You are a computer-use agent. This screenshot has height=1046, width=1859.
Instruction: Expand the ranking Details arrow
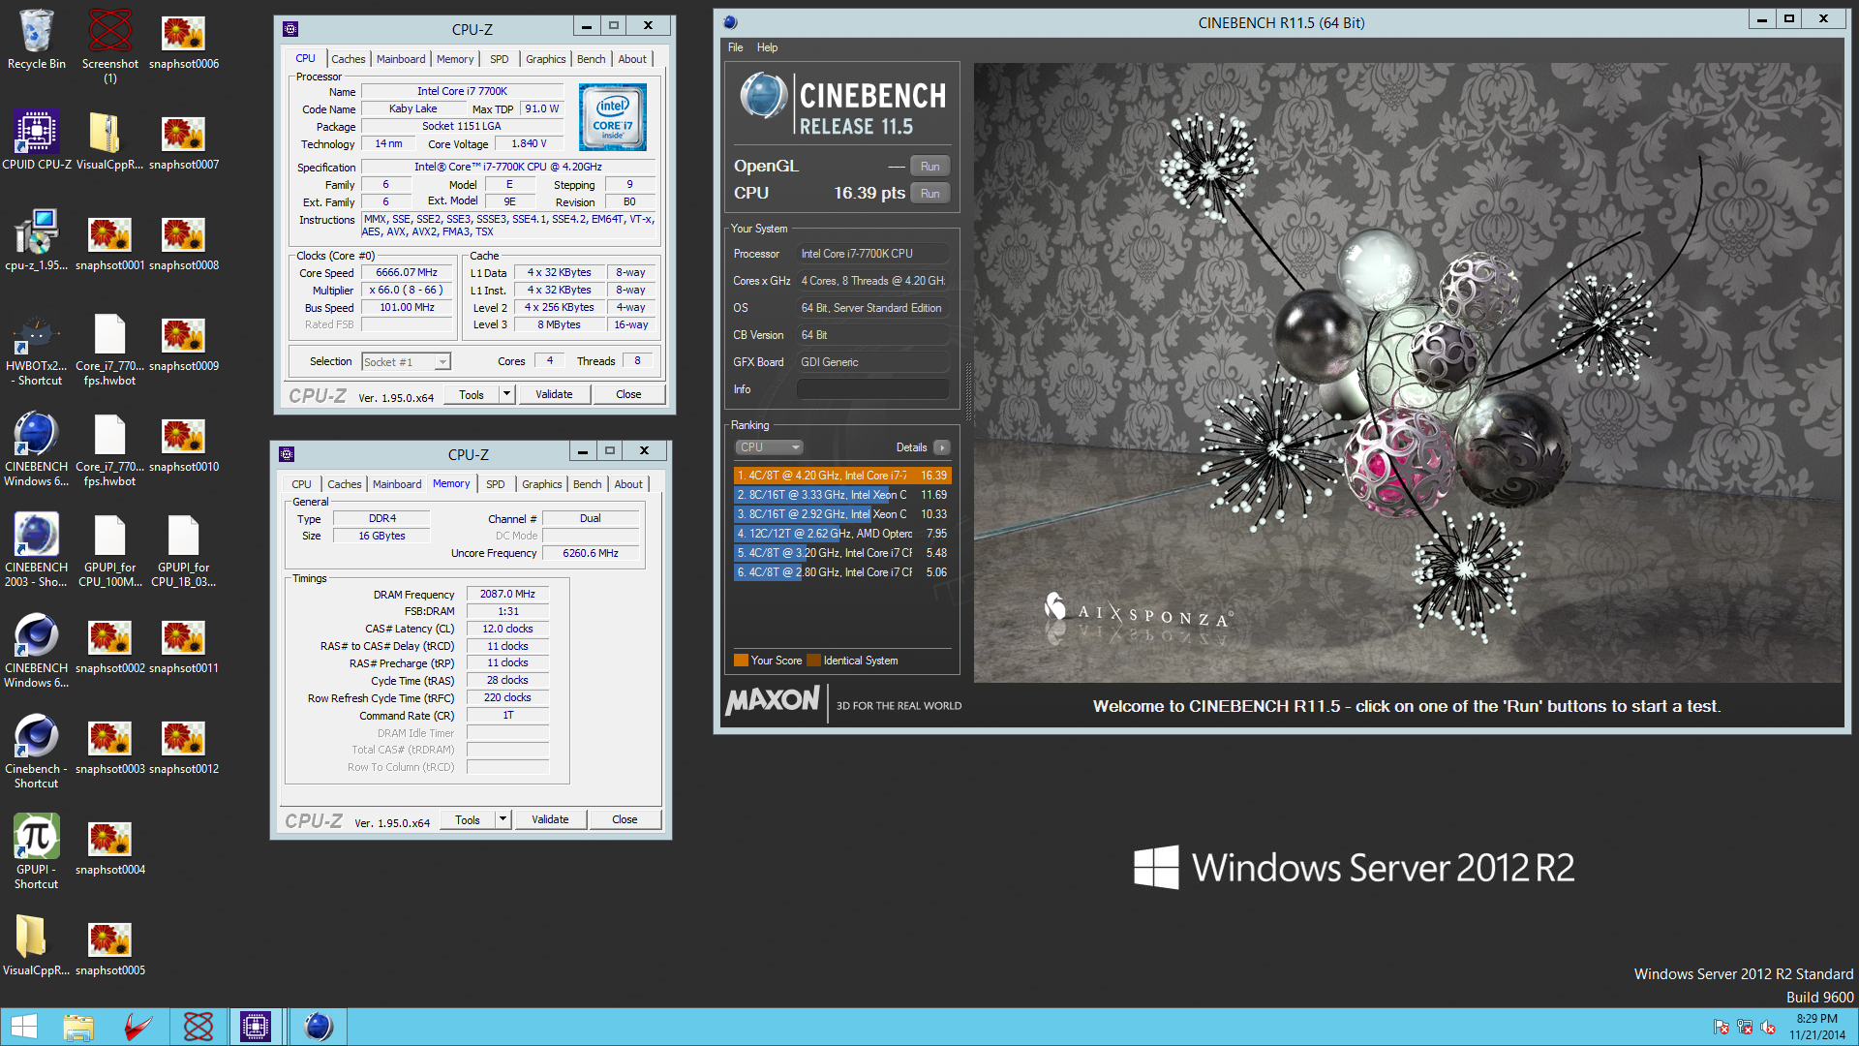tap(942, 447)
